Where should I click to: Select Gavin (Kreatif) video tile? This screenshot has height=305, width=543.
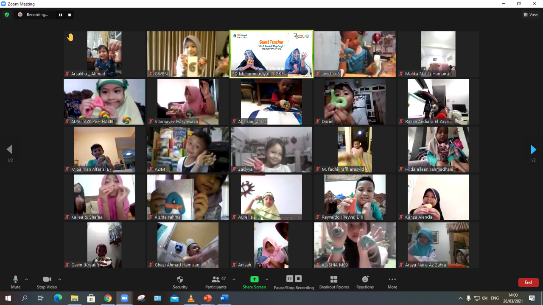click(104, 245)
